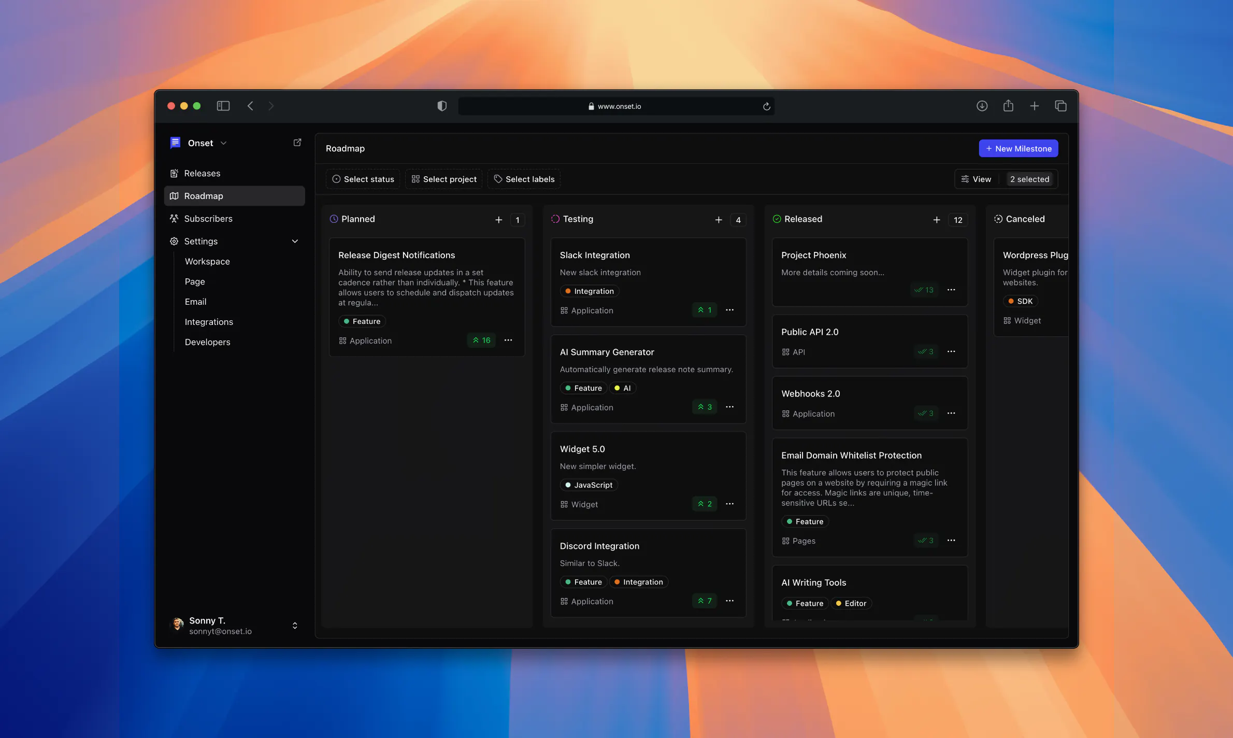
Task: Toggle the browser sidebar icon
Action: click(223, 106)
